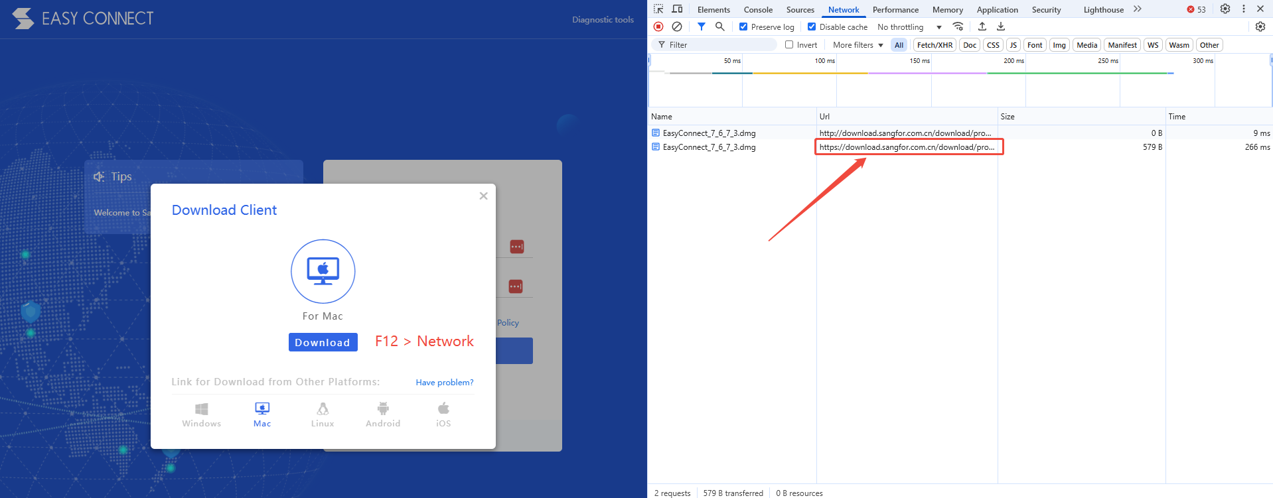Viewport: 1273px width, 498px height.
Task: Select Linux platform icon
Action: click(323, 414)
